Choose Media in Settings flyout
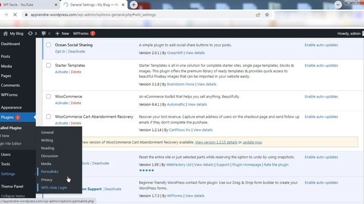Viewport: 364px width, 204px height. (46, 164)
